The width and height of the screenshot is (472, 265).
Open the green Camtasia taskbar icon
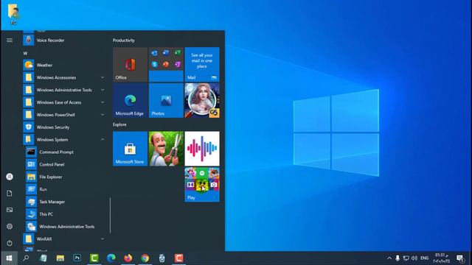tap(94, 258)
